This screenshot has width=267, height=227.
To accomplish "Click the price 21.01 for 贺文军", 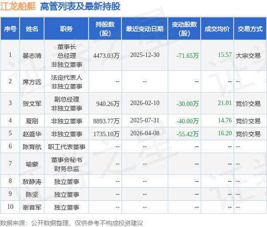I will [225, 103].
